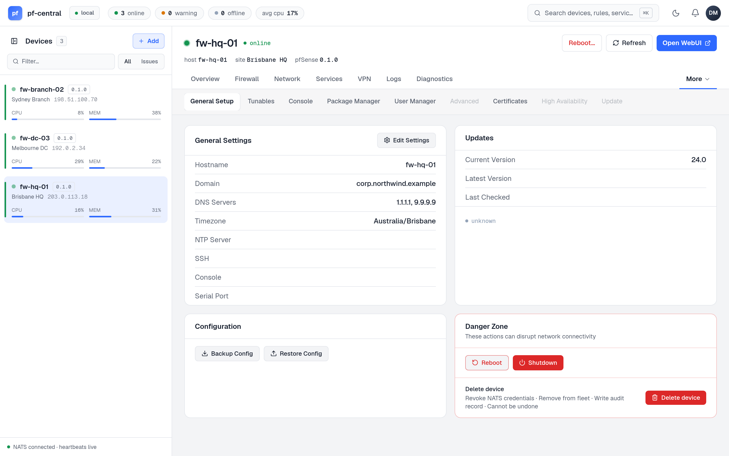Expand the More tab dropdown

pos(698,79)
